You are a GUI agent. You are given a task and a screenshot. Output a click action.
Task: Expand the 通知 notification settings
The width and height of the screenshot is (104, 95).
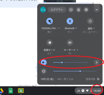tap(91, 28)
